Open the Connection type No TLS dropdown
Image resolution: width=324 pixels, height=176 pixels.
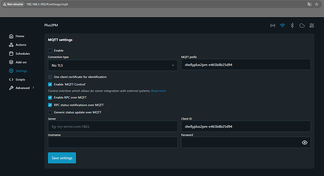coord(113,66)
